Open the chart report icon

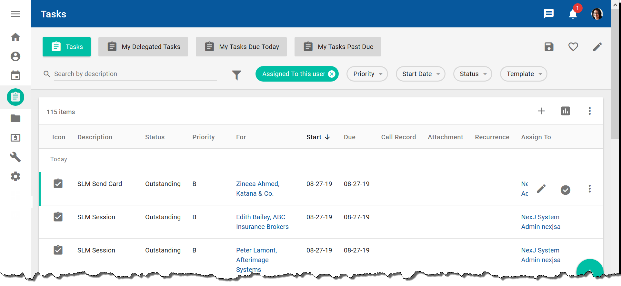tap(565, 111)
